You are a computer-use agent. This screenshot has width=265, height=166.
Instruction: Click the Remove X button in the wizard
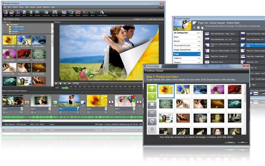[152, 105]
